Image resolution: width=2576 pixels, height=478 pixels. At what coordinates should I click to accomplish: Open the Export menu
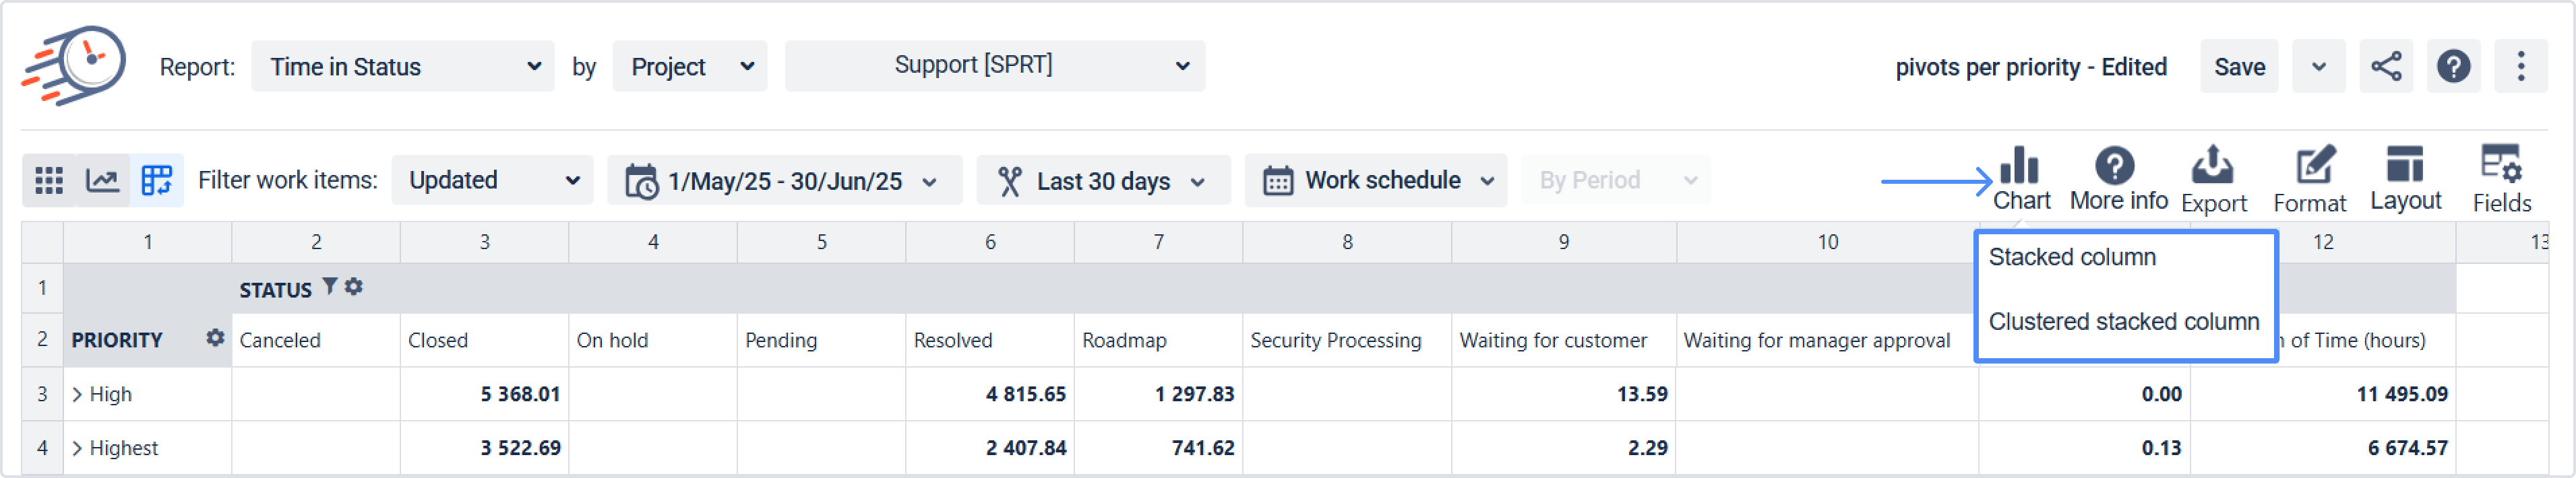pyautogui.click(x=2213, y=178)
